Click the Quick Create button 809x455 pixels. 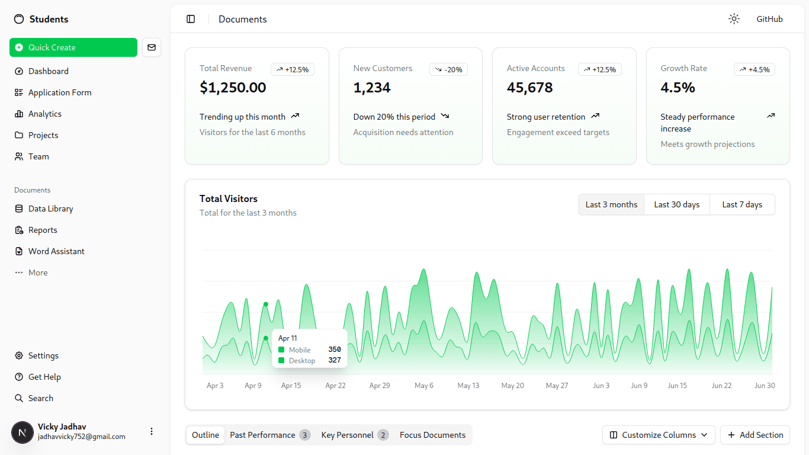[73, 47]
